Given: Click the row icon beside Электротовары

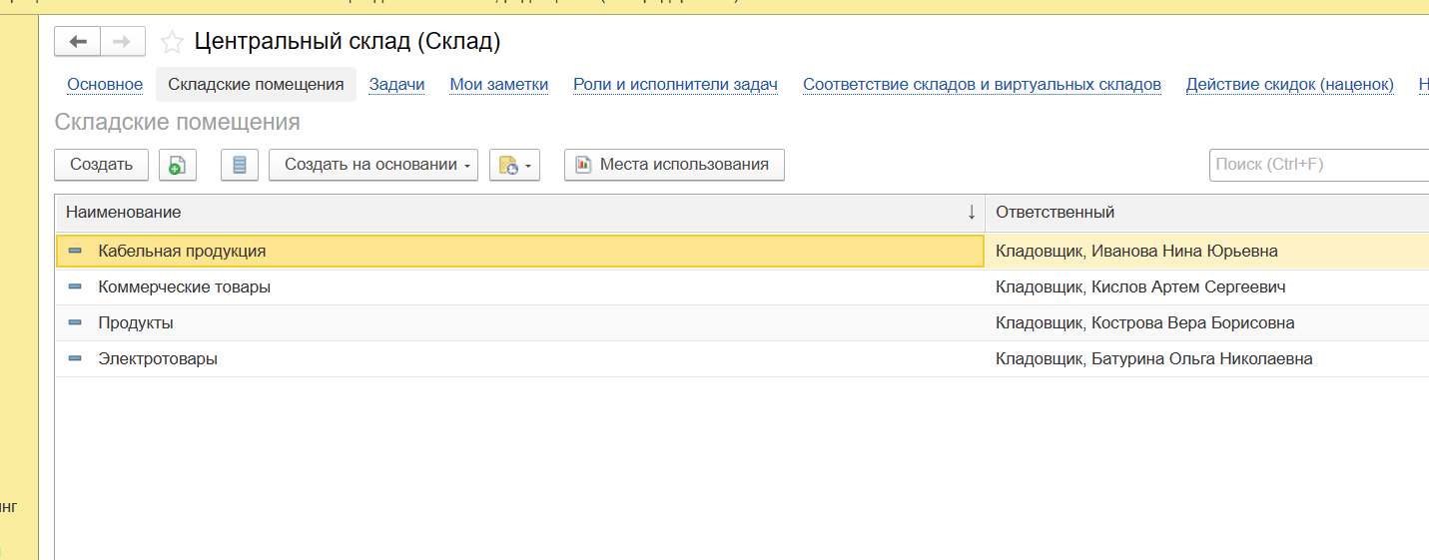Looking at the screenshot, I should (75, 358).
